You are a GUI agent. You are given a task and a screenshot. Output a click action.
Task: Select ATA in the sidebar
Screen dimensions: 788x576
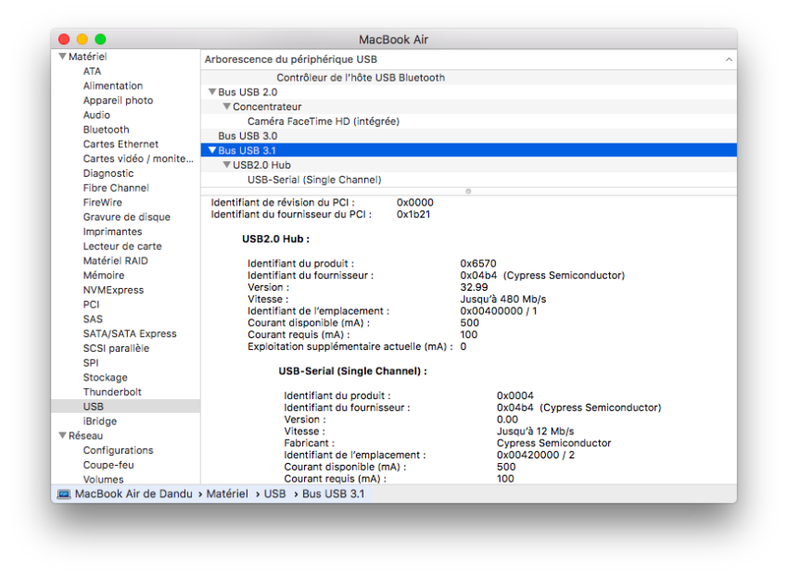(92, 71)
